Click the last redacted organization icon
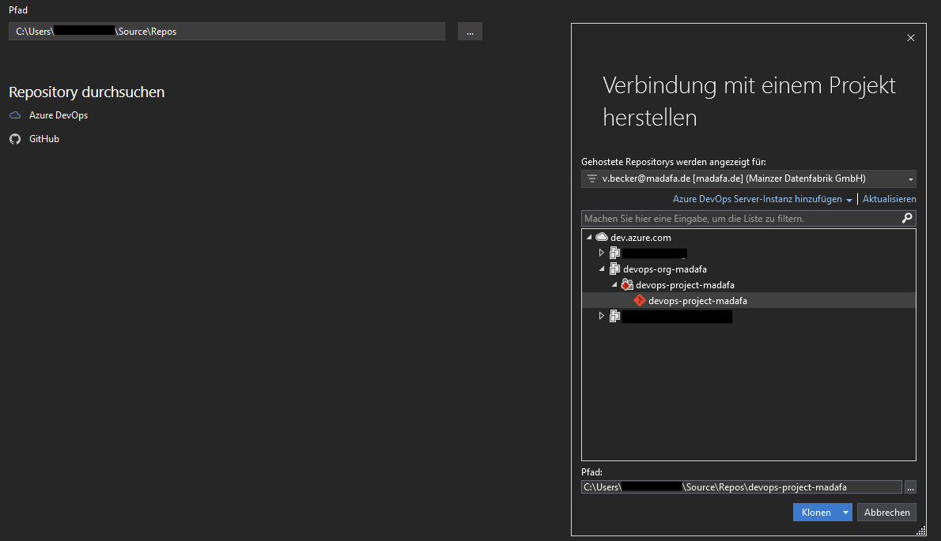 [614, 316]
